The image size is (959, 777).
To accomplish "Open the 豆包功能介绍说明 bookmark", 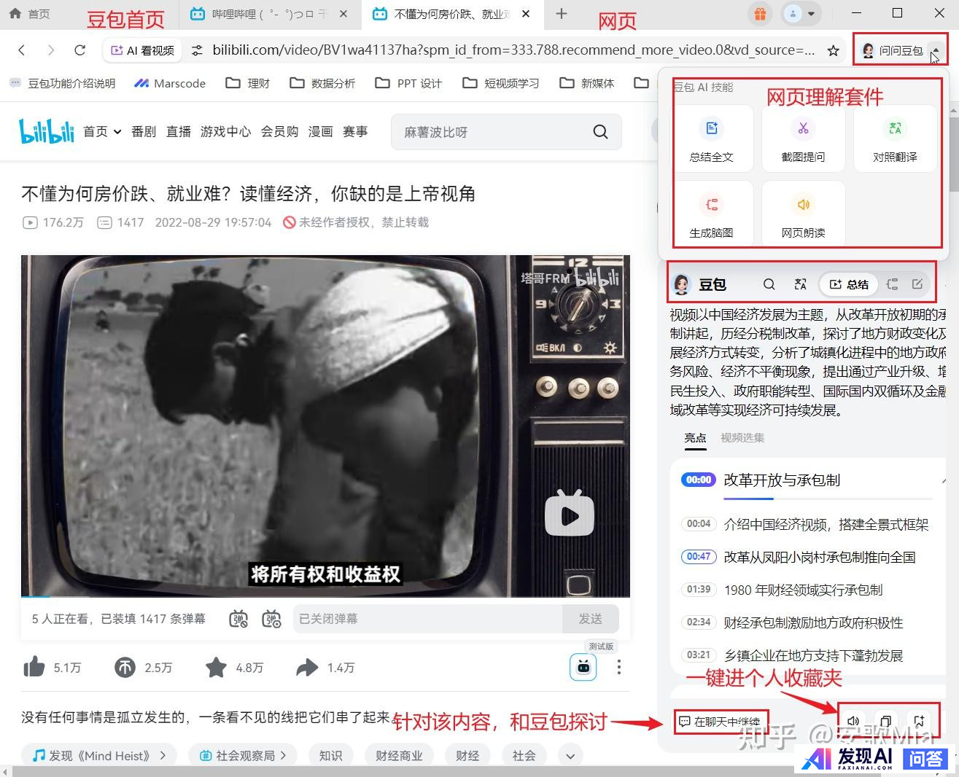I will pos(63,83).
